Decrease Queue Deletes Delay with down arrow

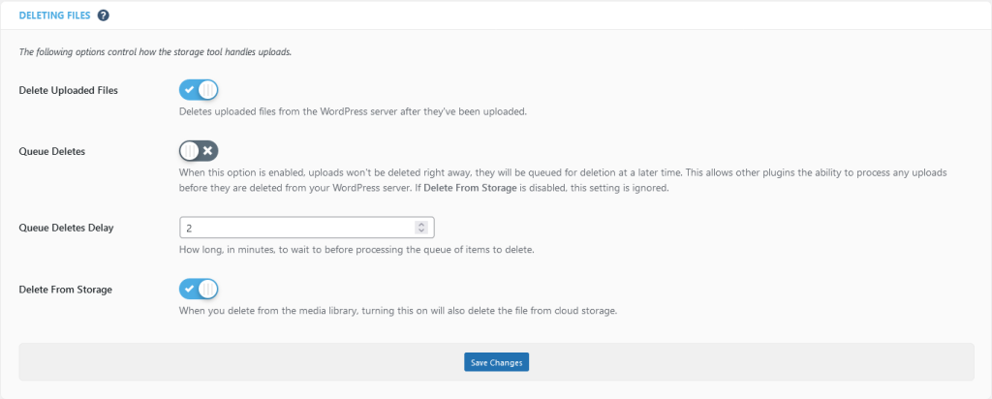(420, 231)
